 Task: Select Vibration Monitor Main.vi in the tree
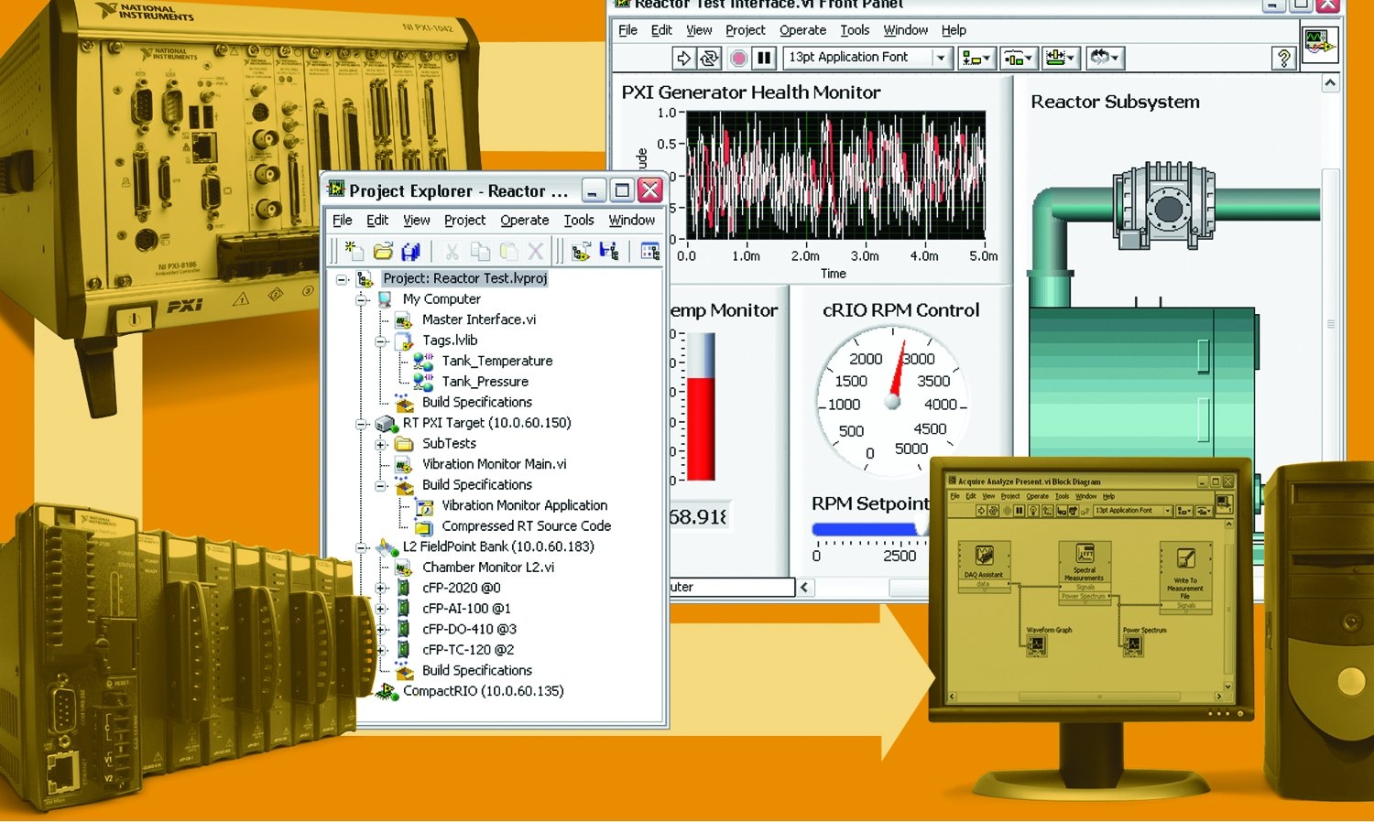coord(492,464)
